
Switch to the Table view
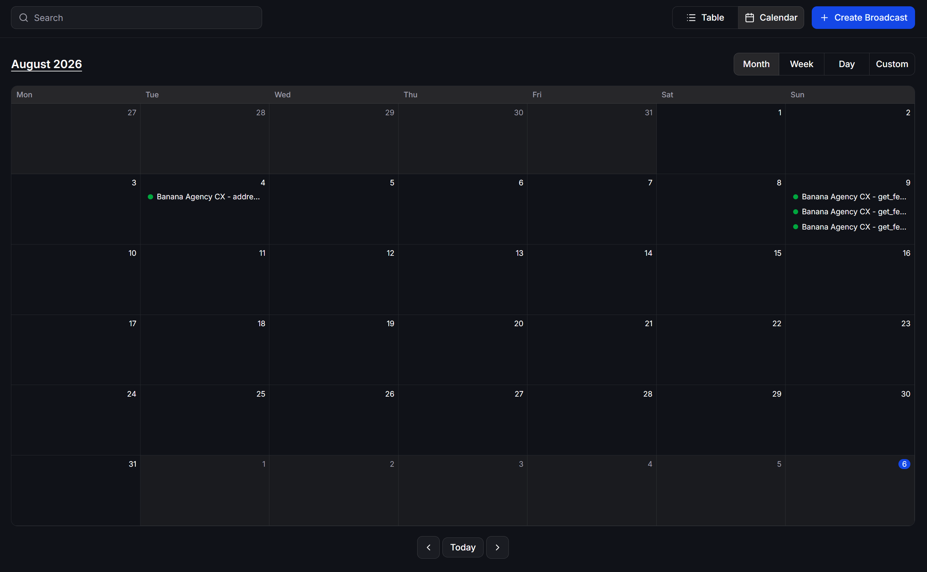pos(705,18)
